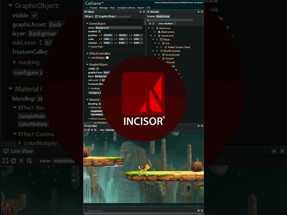Click the GraphicObject type icon beside Object label
287x215 pixels.
coord(96,17)
